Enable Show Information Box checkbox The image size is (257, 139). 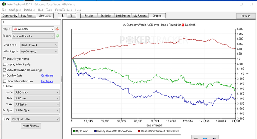(4, 81)
